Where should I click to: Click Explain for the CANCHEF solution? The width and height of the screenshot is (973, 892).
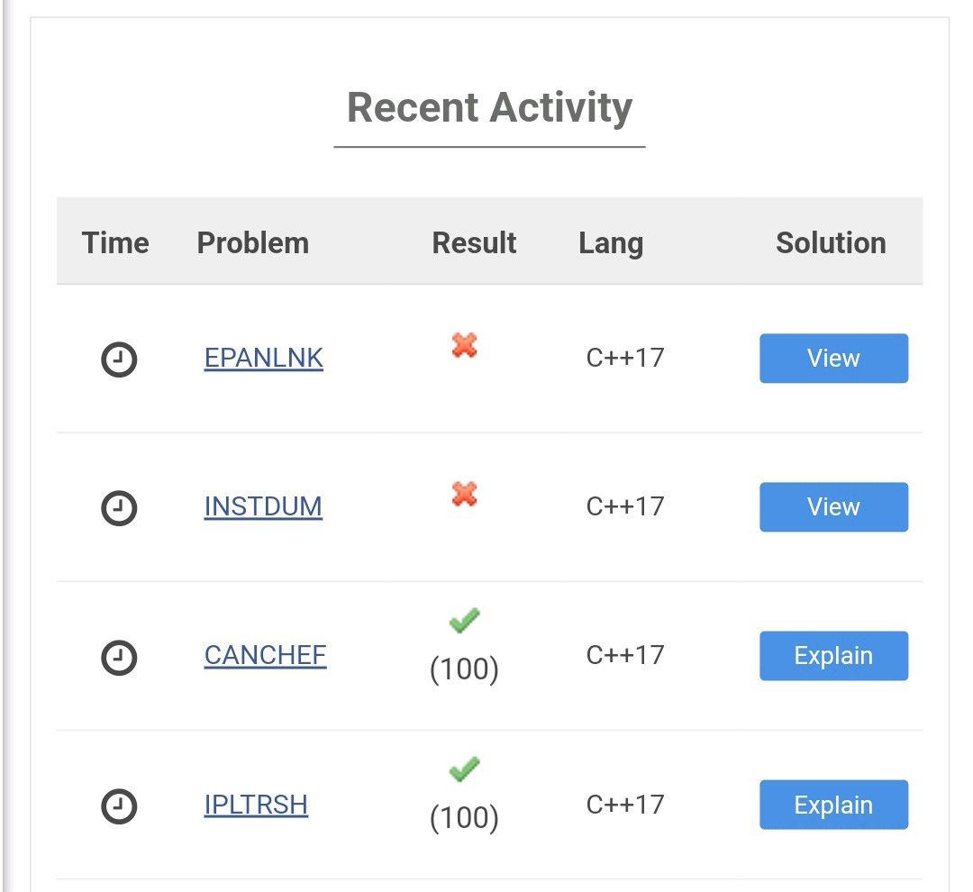pyautogui.click(x=833, y=656)
